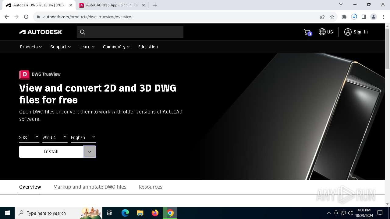Viewport: 390px width, 219px height.
Task: Close the AutoCAD Web App tab
Action: point(144,5)
